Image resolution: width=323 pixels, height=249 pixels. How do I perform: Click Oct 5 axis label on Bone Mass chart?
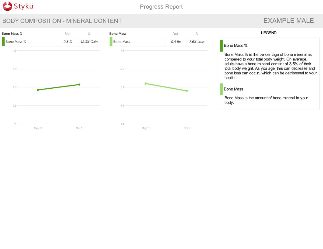coord(187,128)
